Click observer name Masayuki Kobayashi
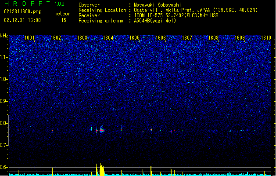Image resolution: width=276 pixels, height=176 pixels. [158, 5]
